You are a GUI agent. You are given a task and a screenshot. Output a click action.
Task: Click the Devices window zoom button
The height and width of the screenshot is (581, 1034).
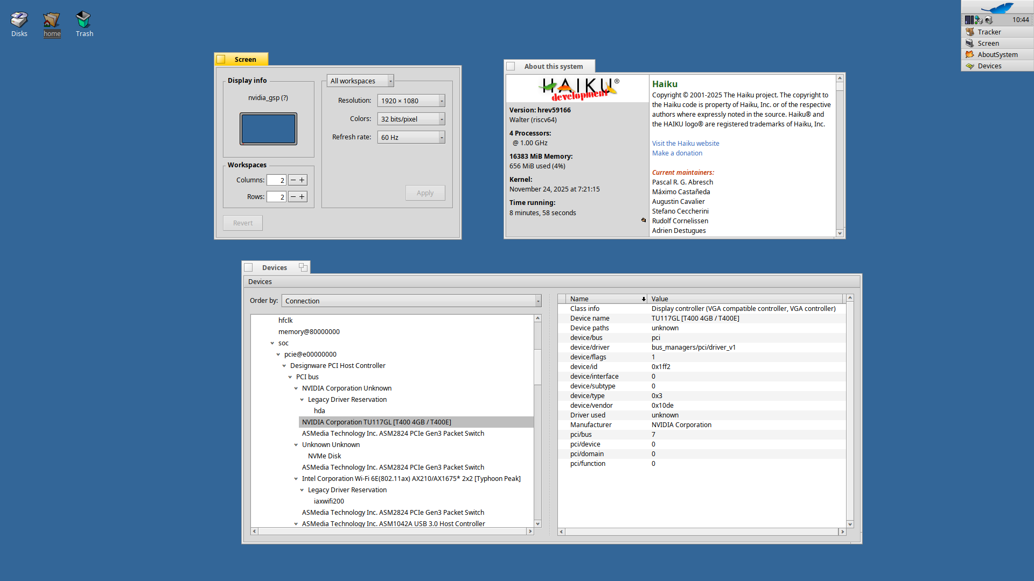pyautogui.click(x=303, y=267)
